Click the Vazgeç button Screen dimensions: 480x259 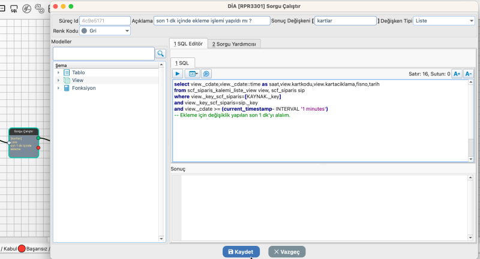(287, 252)
